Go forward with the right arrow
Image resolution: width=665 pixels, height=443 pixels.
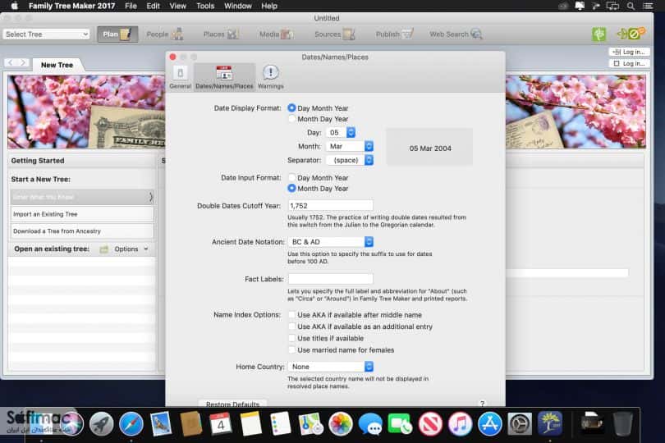click(23, 62)
